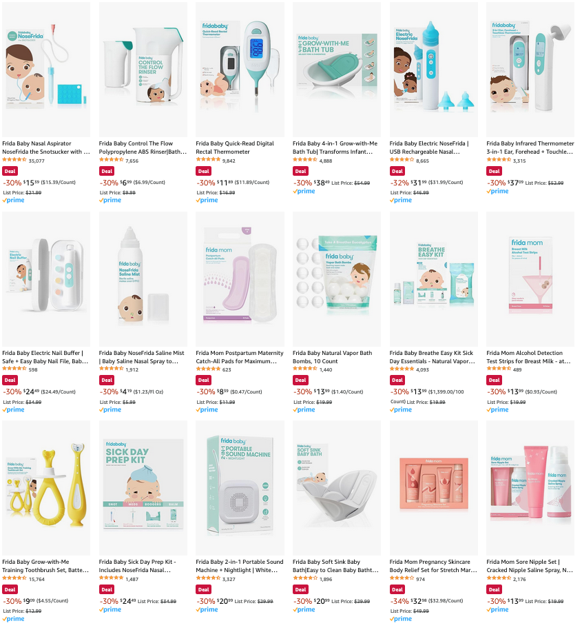The width and height of the screenshot is (582, 630).
Task: Open the Sick Day Prep Kit image
Action: (143, 488)
